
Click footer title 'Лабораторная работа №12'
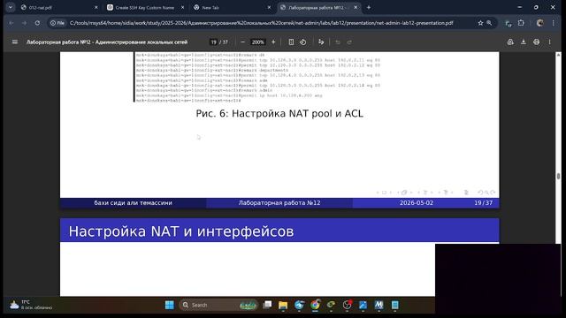click(x=279, y=203)
